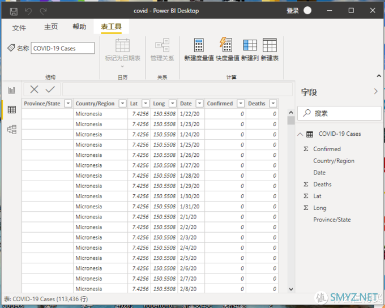The image size is (385, 308).
Task: Click the Country/Region column header
Action: [95, 104]
